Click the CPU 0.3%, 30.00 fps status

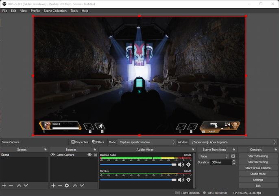[x=247, y=193]
